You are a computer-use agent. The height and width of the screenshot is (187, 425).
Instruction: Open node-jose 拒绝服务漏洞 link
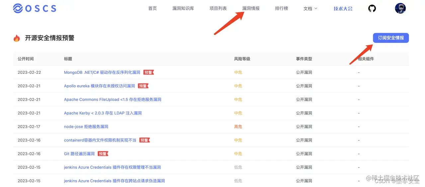(86, 126)
